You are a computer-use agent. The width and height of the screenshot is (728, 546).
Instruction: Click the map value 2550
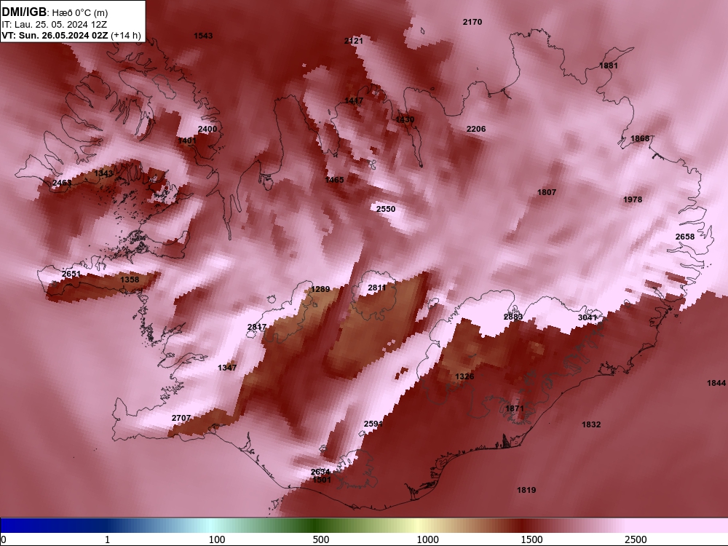[386, 209]
